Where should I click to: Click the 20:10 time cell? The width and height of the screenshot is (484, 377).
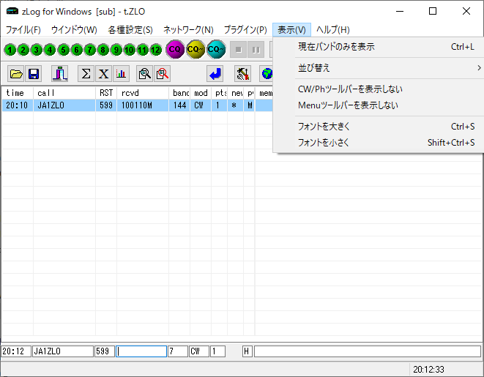point(18,105)
